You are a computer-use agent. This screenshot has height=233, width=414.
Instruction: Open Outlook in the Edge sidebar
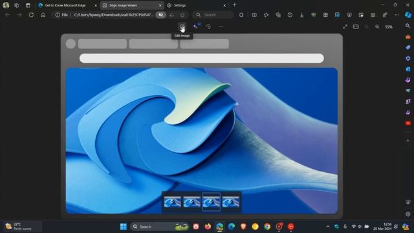click(408, 69)
